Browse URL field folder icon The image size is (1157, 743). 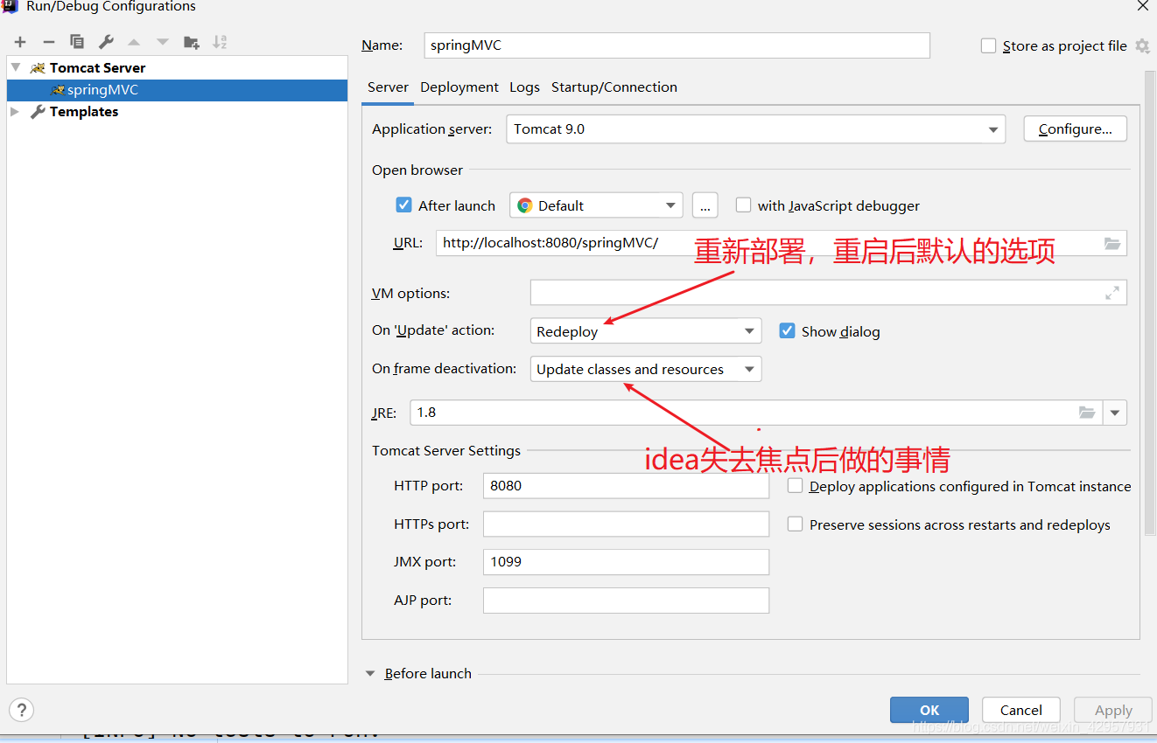pos(1112,244)
